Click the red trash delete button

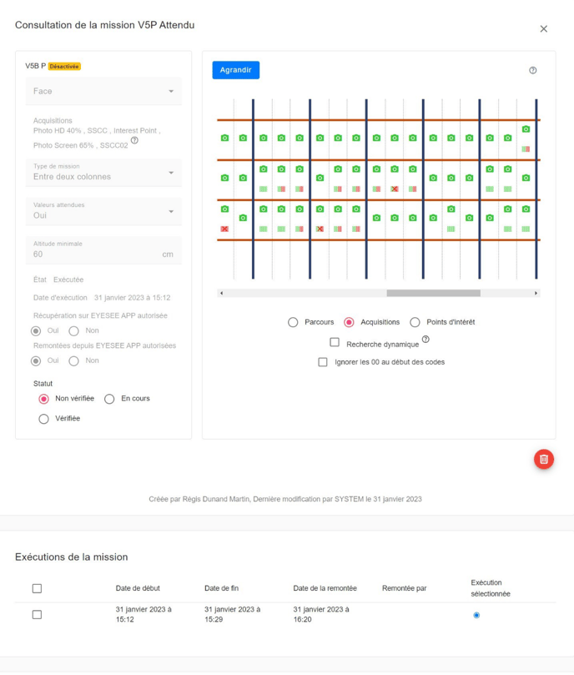[543, 459]
